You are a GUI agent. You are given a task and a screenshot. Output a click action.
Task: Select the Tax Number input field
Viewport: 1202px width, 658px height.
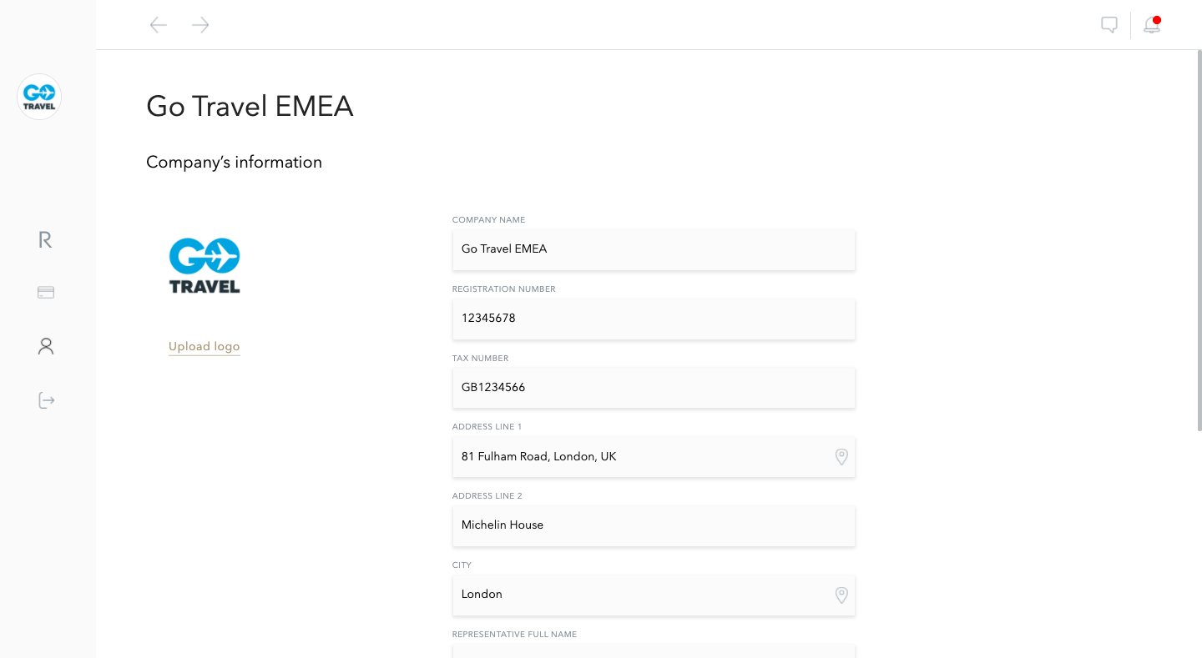(x=654, y=388)
